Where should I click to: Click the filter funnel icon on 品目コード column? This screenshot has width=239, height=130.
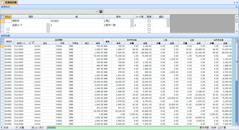click(33, 43)
